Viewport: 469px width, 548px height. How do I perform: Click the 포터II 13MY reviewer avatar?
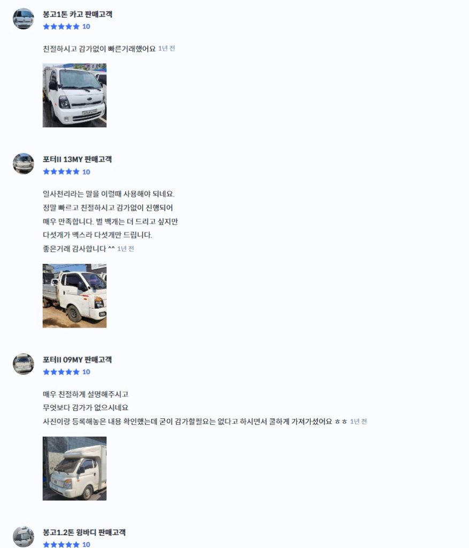click(x=24, y=164)
